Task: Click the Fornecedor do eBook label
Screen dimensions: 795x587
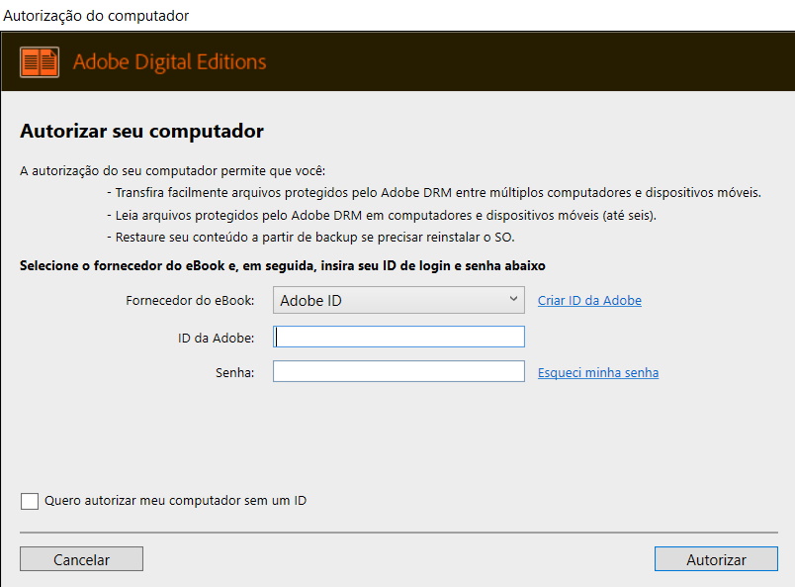Action: point(190,301)
